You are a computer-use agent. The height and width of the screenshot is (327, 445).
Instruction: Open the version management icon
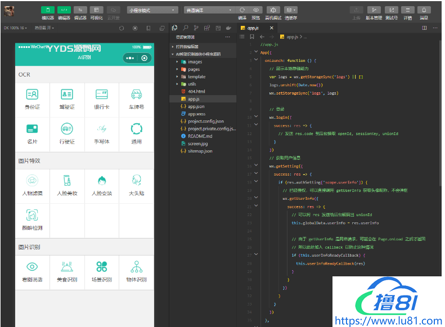(374, 10)
